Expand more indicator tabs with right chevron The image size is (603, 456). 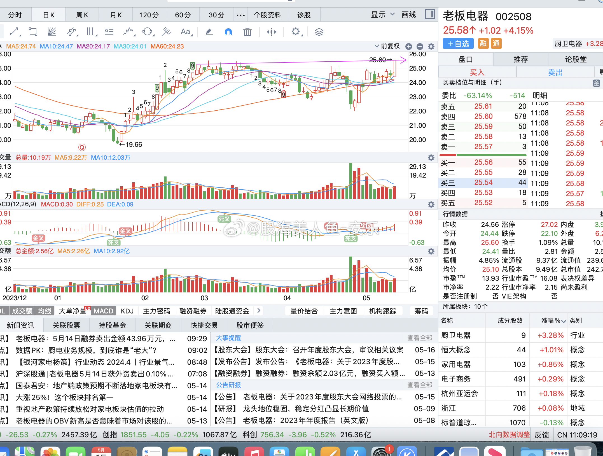[259, 311]
